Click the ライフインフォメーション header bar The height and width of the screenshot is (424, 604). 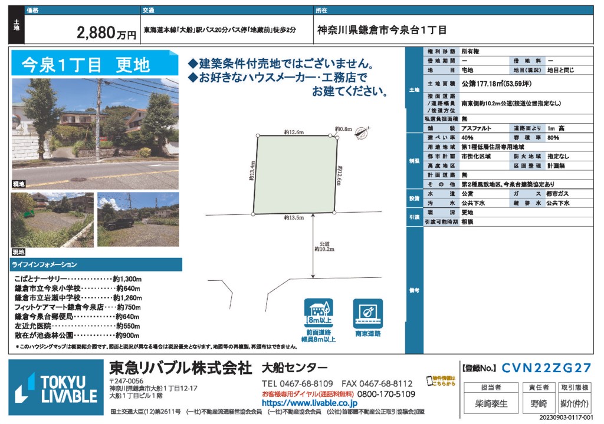(x=94, y=265)
